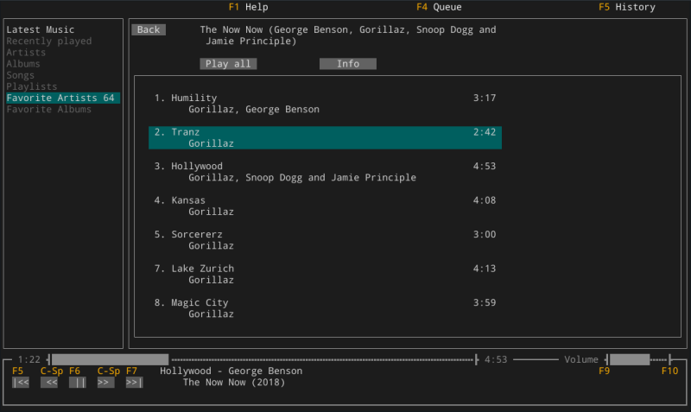This screenshot has width=691, height=412.
Task: Open Favorite Albums in sidebar
Action: (x=49, y=110)
